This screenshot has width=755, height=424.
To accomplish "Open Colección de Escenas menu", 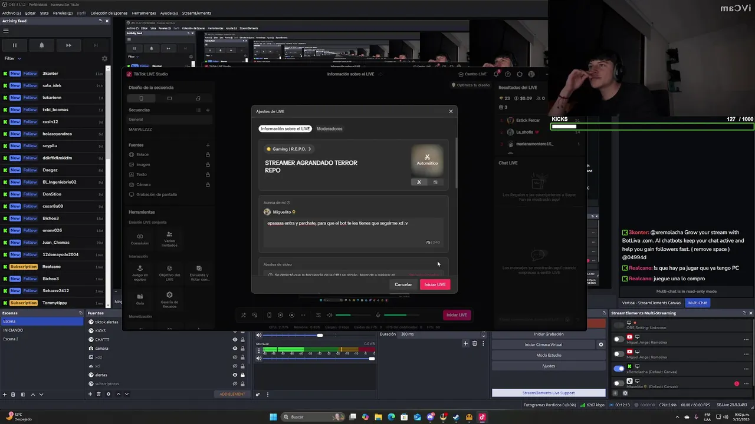I will click(x=108, y=13).
